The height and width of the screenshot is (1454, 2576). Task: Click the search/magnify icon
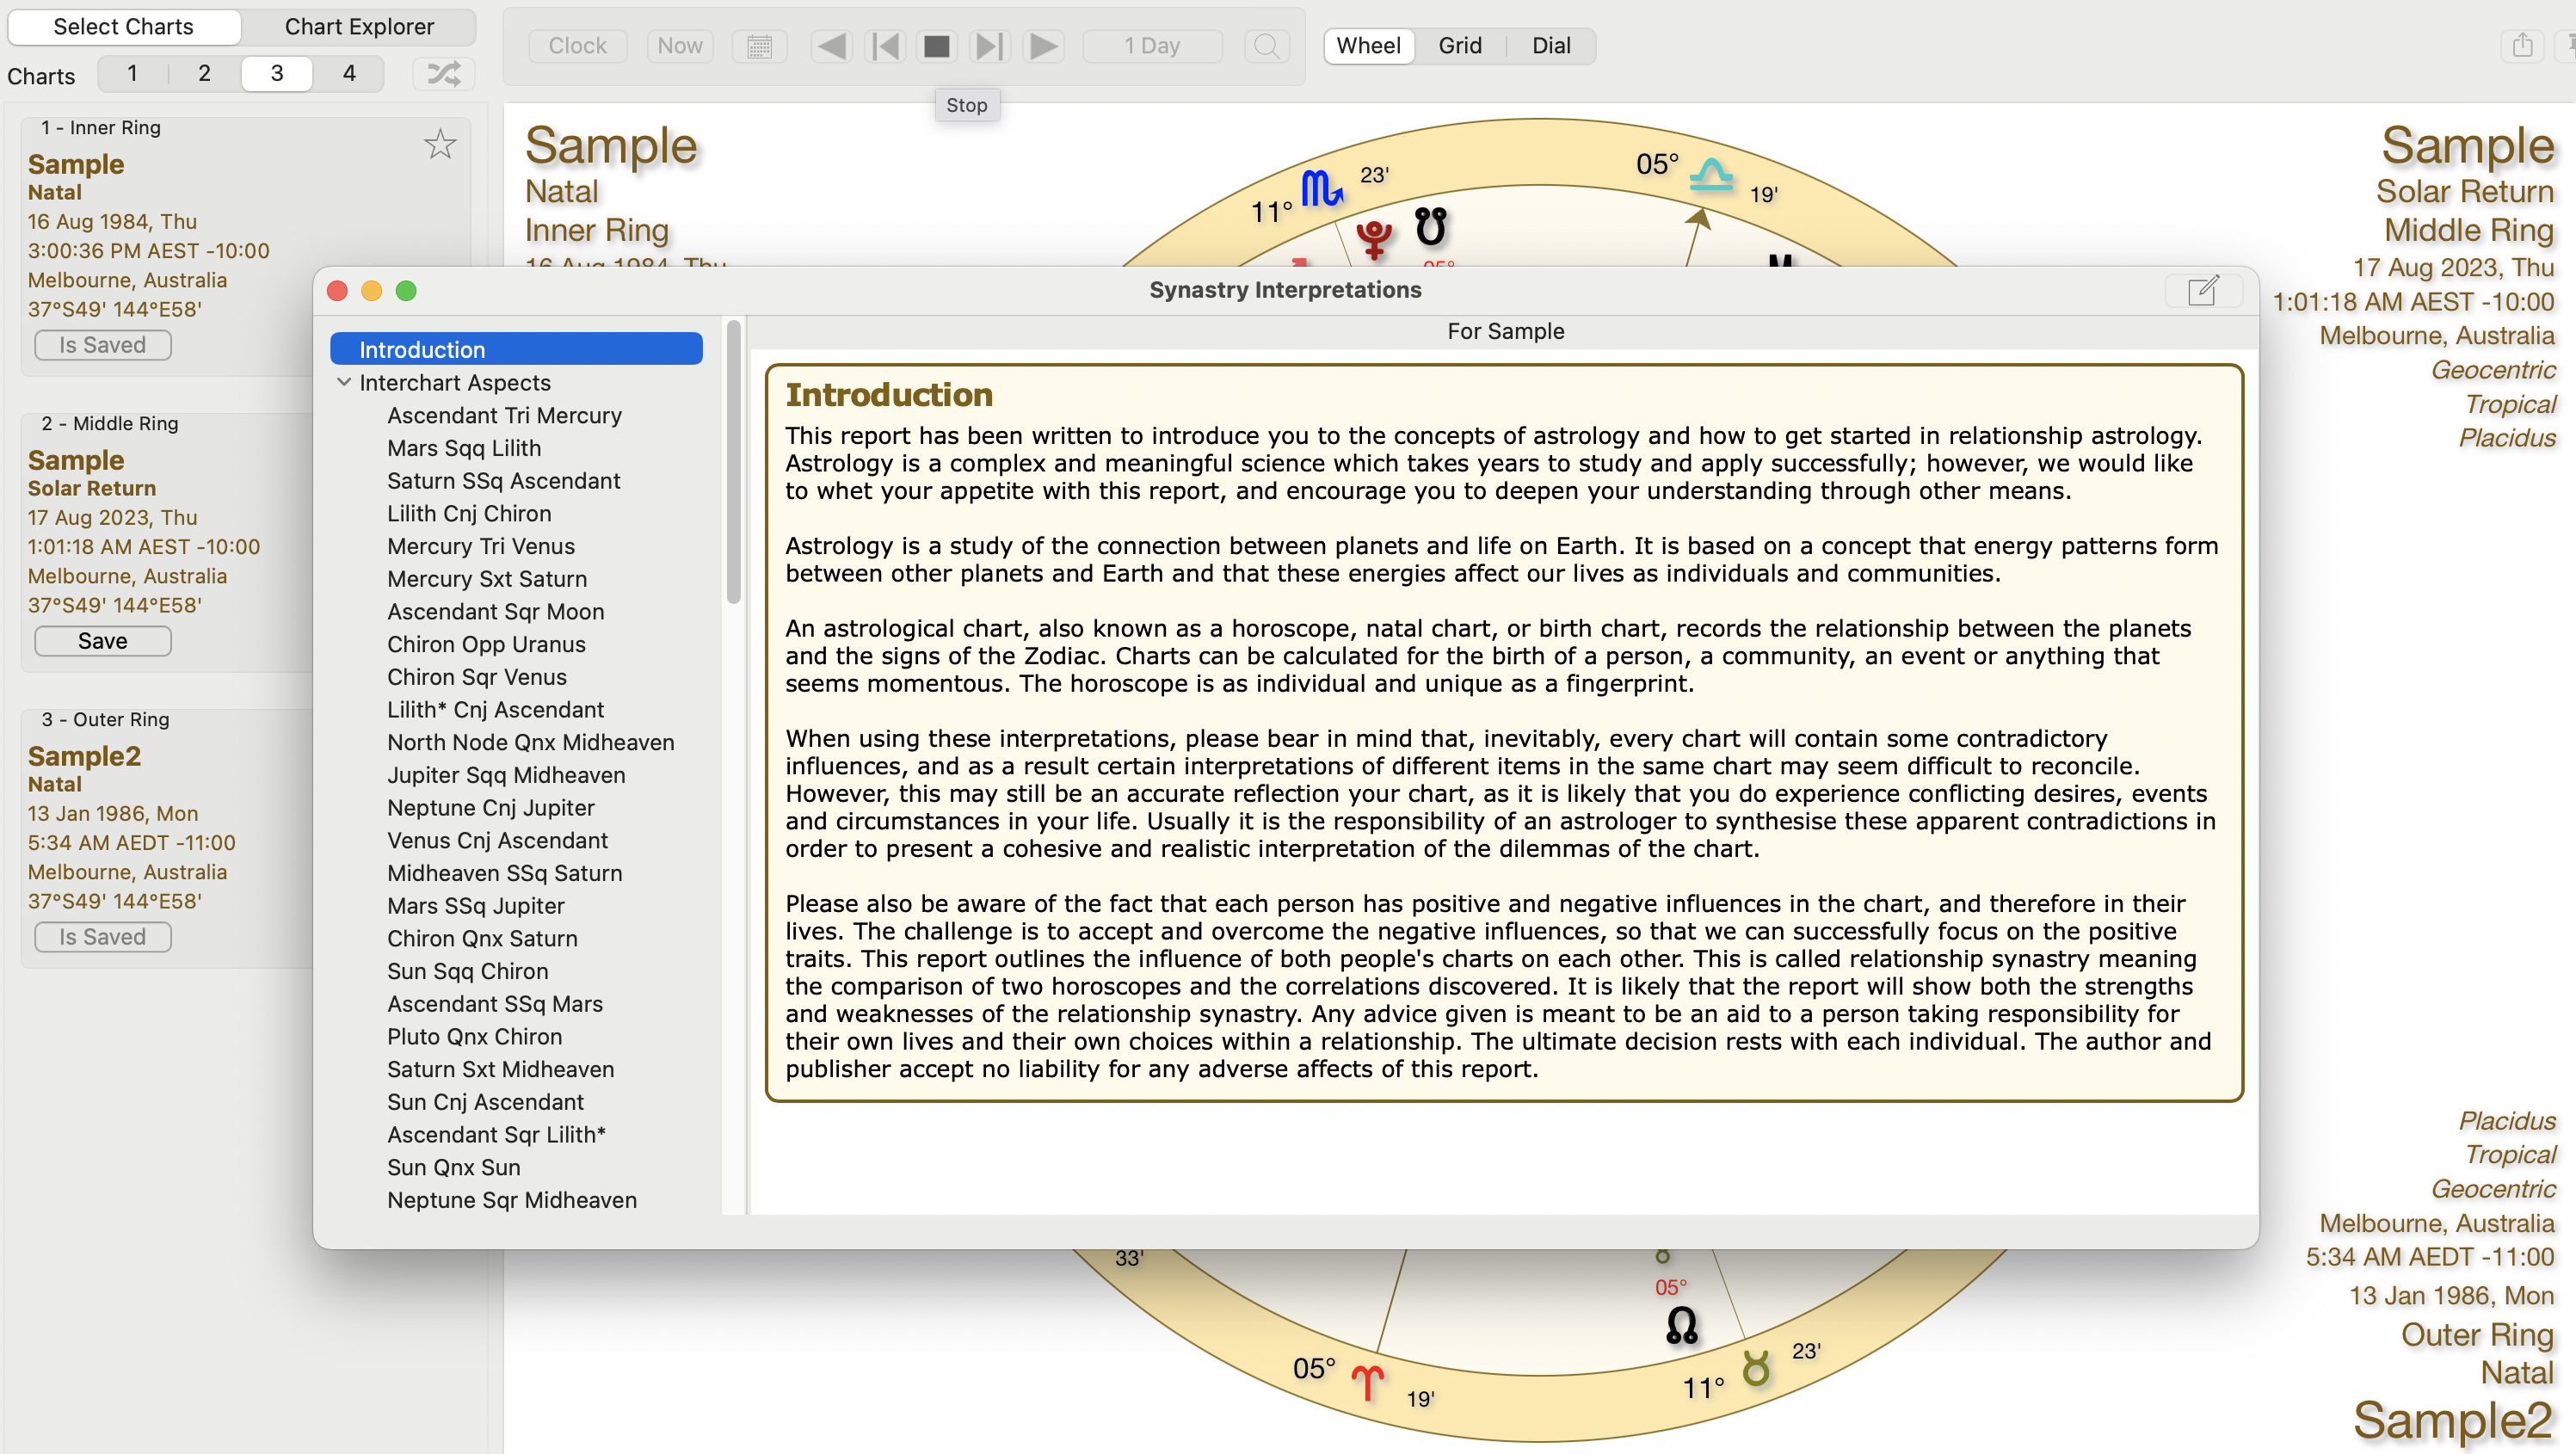(1268, 44)
